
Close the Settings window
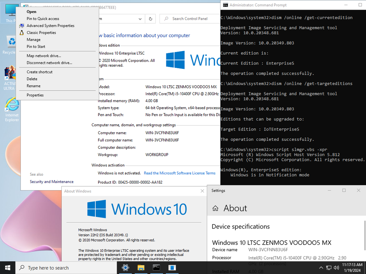pyautogui.click(x=358, y=190)
